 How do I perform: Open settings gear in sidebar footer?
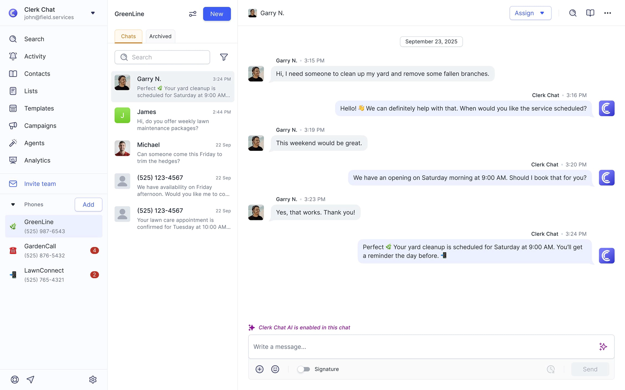(93, 379)
